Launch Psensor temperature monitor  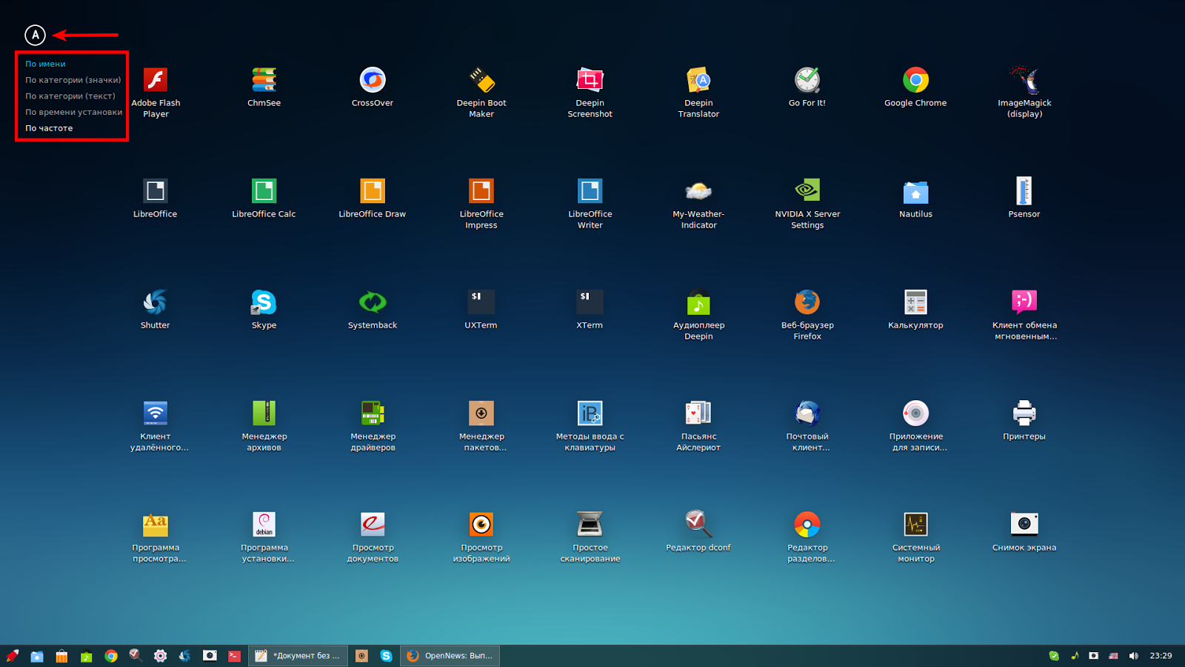coord(1024,191)
